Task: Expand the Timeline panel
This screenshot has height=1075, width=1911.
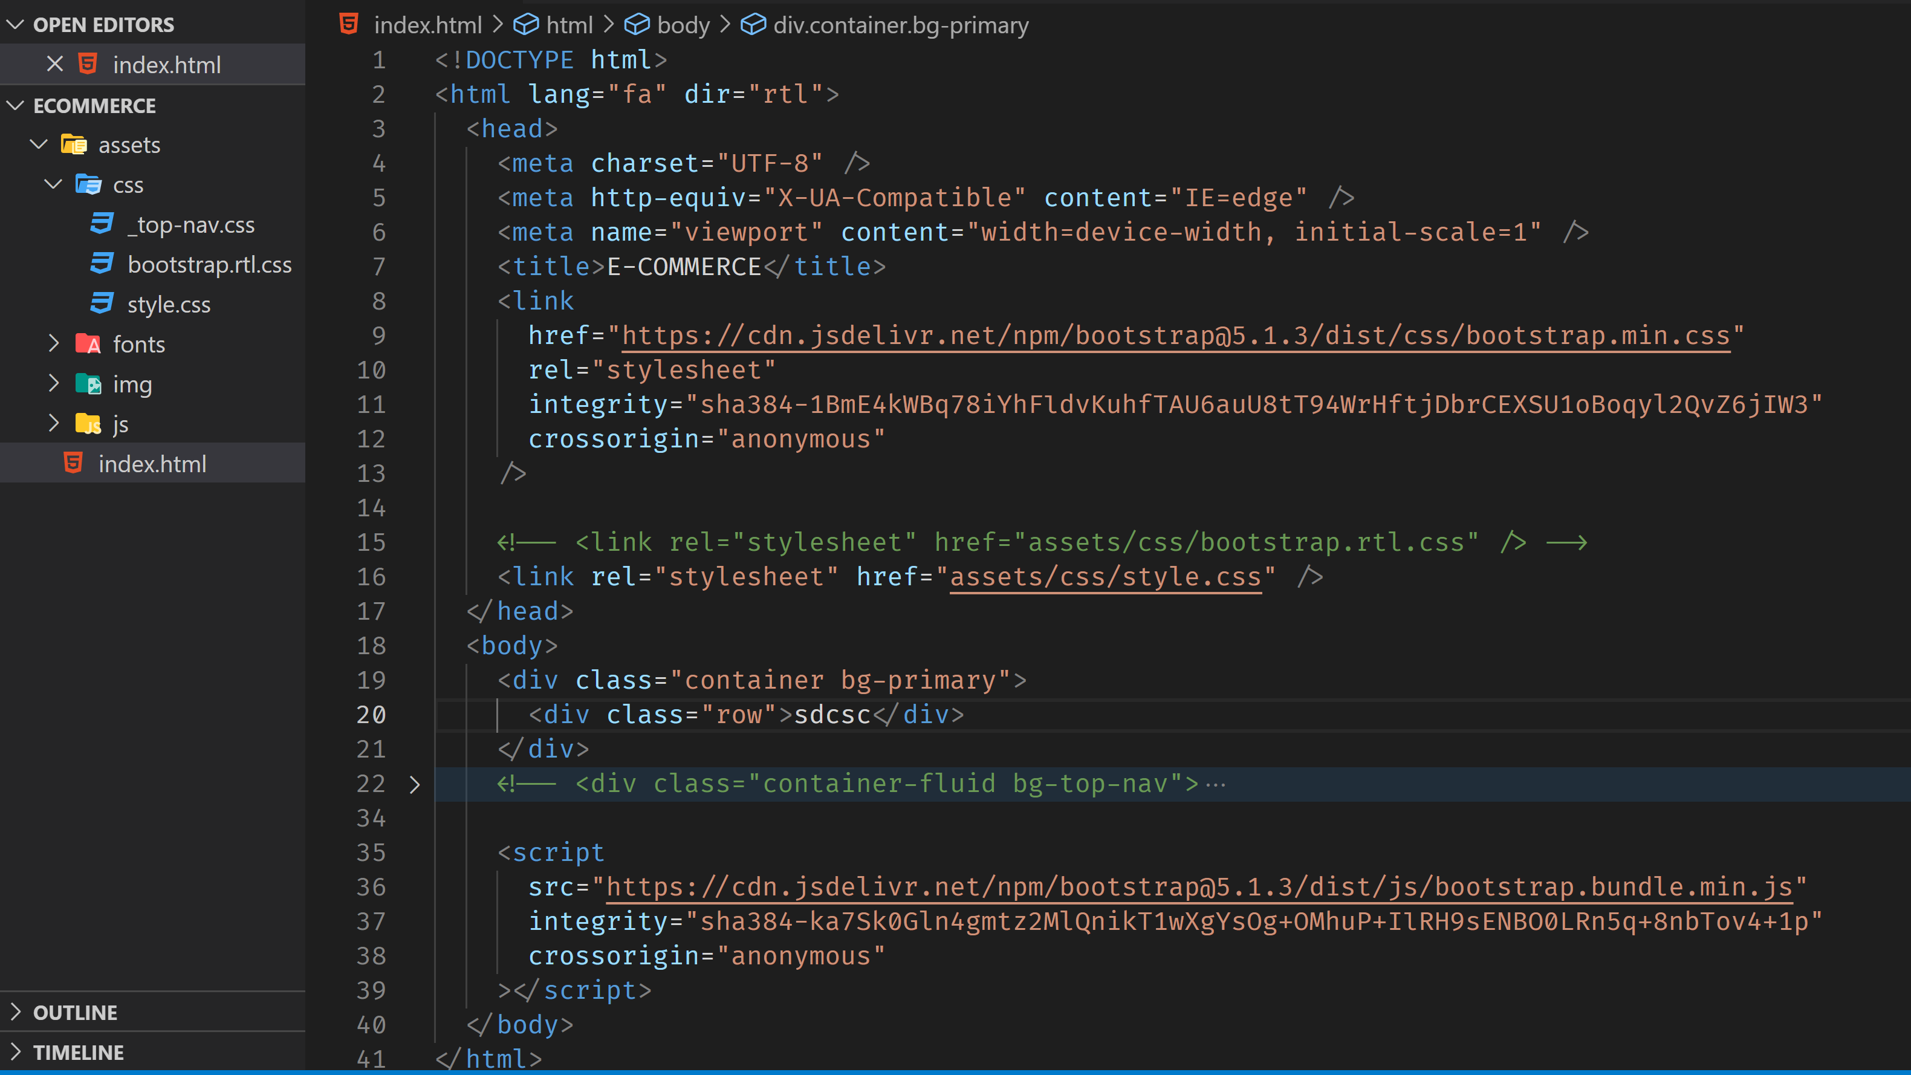Action: click(15, 1052)
